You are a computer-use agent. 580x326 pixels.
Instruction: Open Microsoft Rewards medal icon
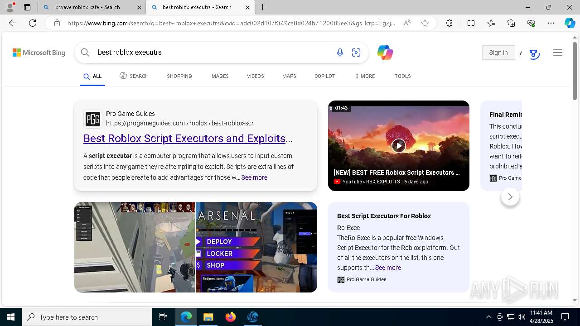(535, 53)
